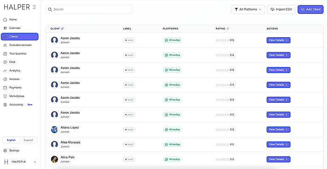Click the name "Alice Marquez"
Image resolution: width=327 pixels, height=169 pixels.
[x=70, y=142]
